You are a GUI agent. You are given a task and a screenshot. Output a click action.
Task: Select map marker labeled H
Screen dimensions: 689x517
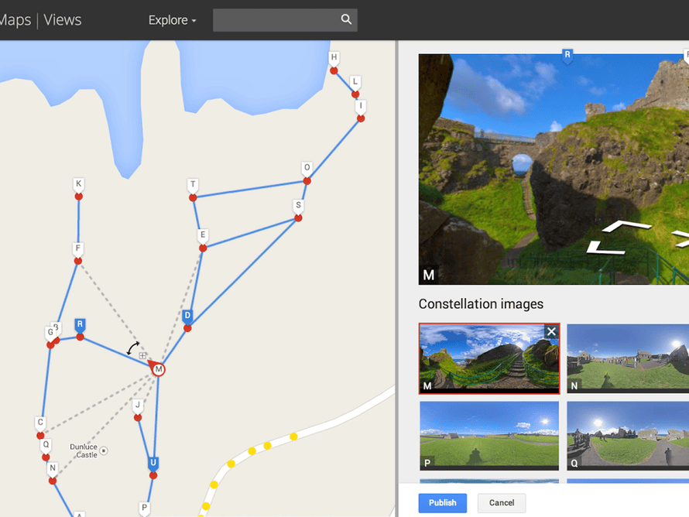[x=334, y=59]
